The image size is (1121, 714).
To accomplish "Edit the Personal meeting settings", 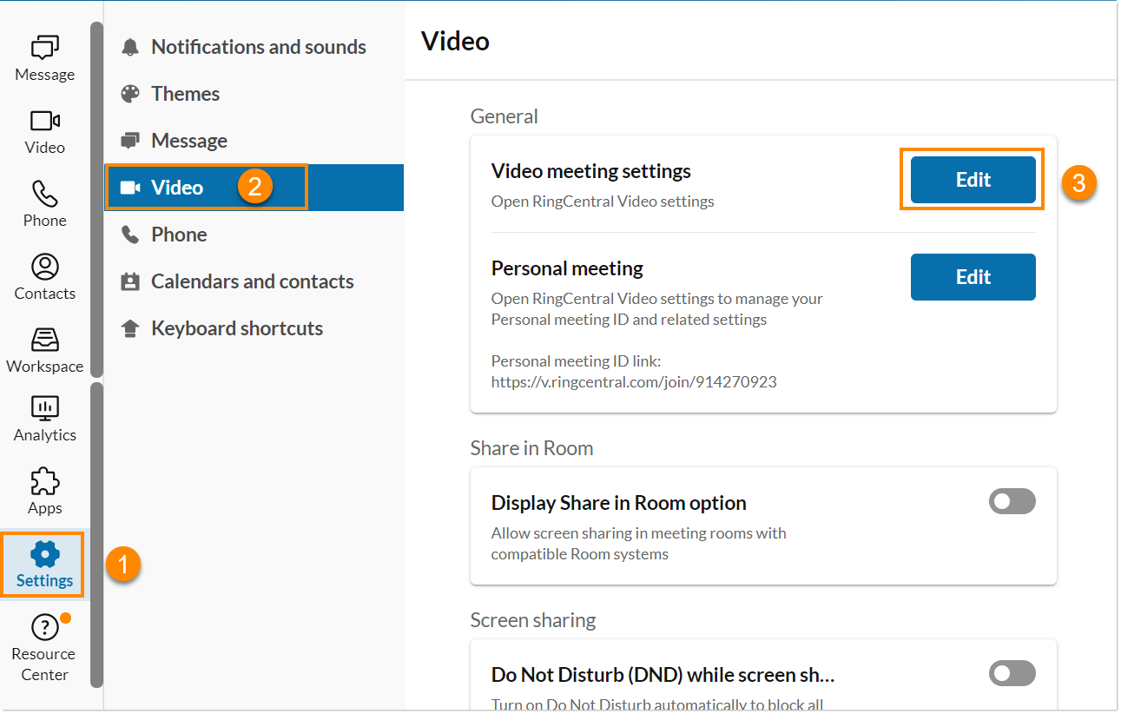I will (x=973, y=276).
